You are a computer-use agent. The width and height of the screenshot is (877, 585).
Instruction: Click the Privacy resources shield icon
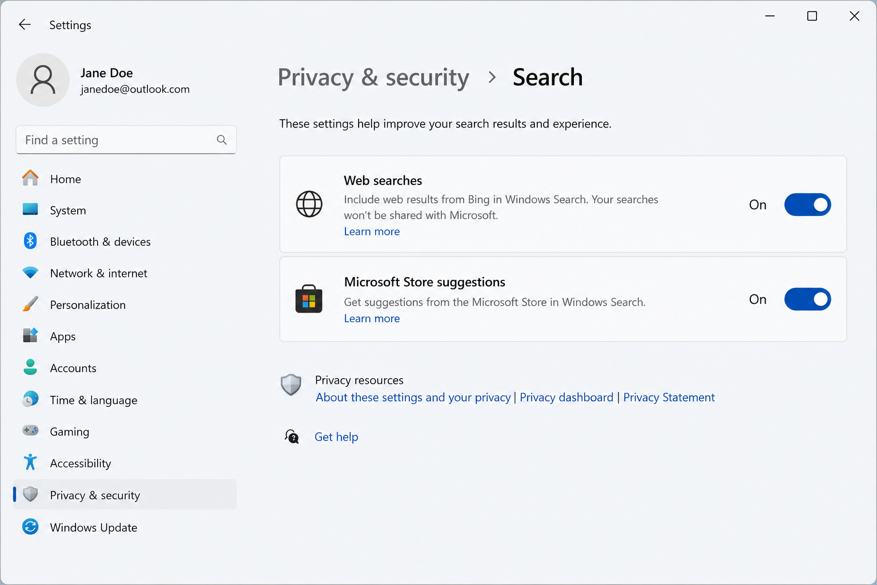[x=291, y=385]
